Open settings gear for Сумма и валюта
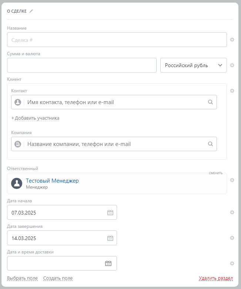 click(232, 65)
